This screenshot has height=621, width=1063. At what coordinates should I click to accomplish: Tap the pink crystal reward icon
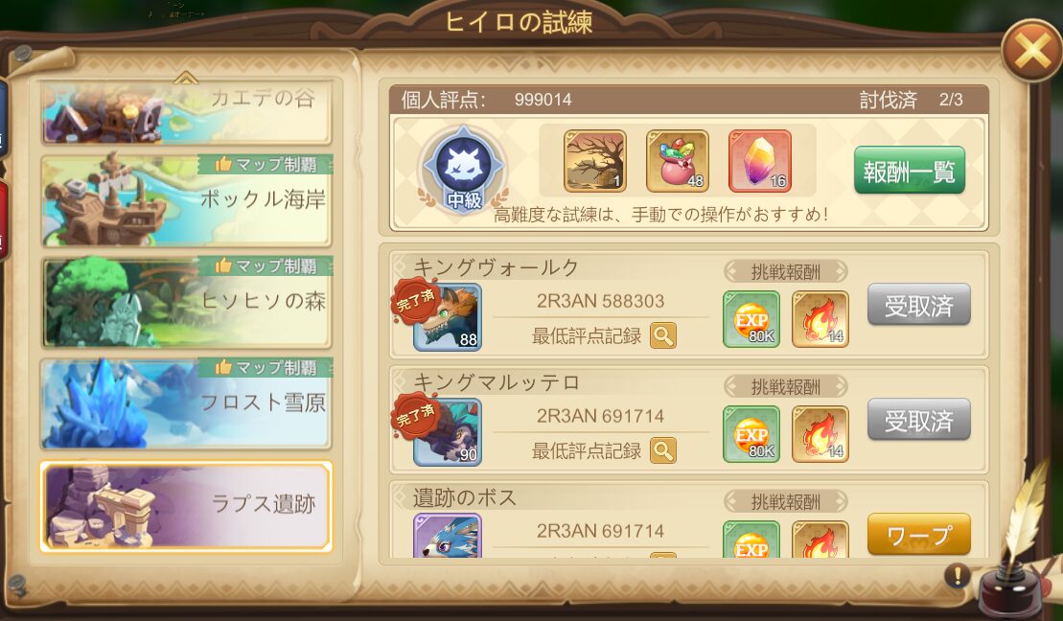tap(760, 161)
